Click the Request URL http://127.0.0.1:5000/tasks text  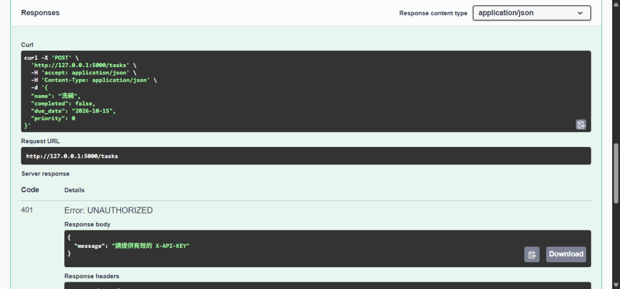pyautogui.click(x=72, y=157)
